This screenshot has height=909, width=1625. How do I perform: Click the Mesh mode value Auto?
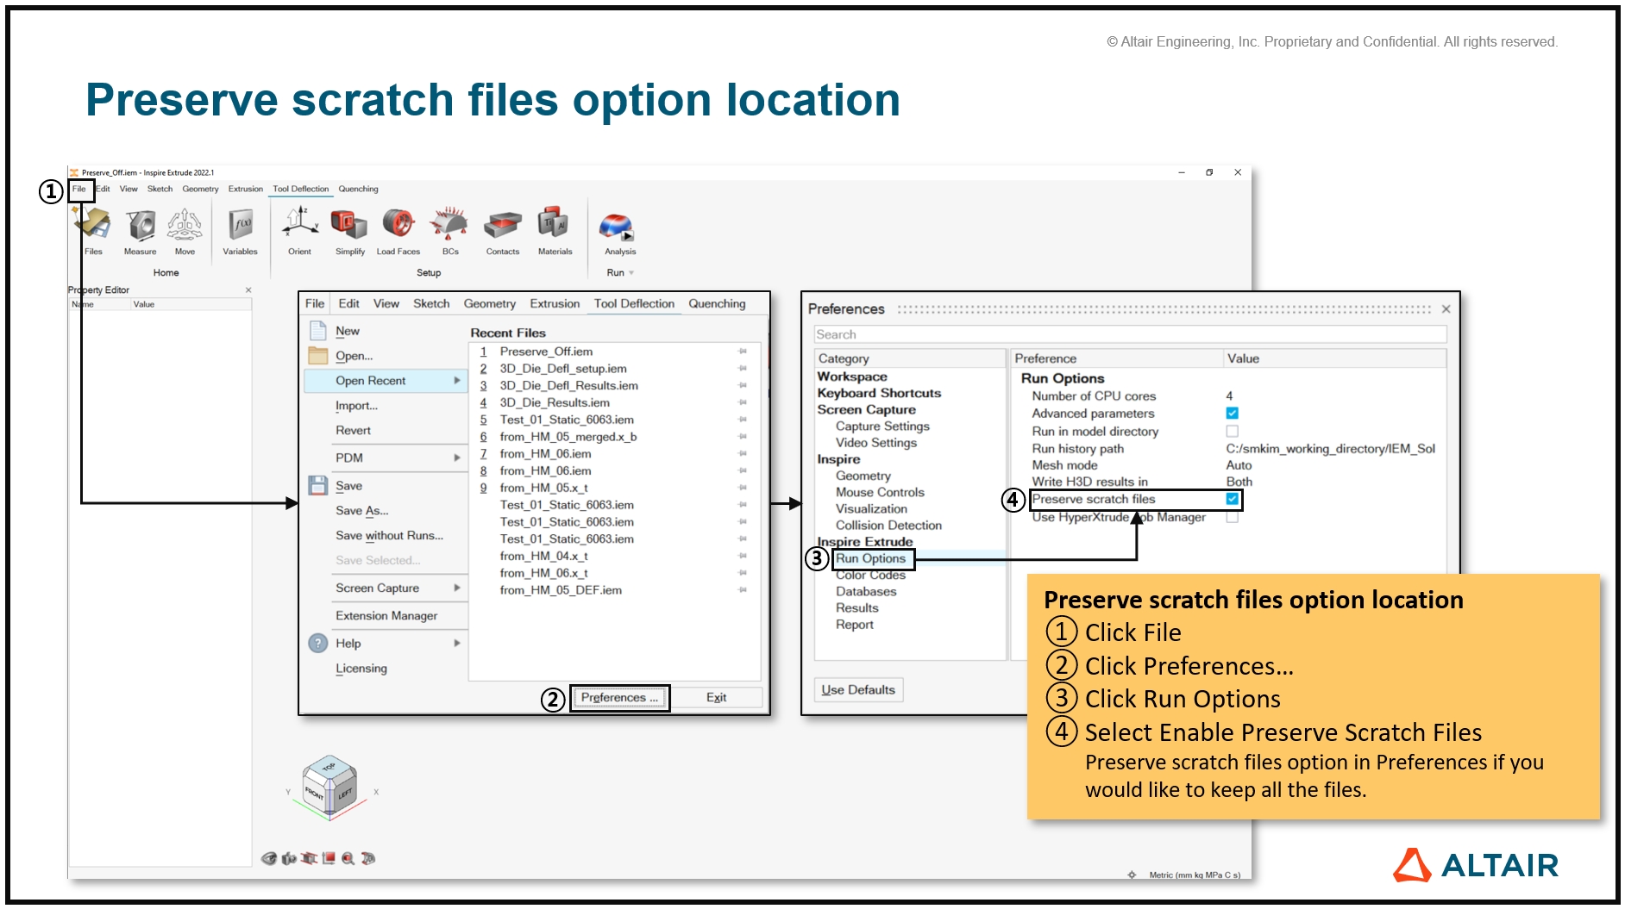[x=1239, y=465]
